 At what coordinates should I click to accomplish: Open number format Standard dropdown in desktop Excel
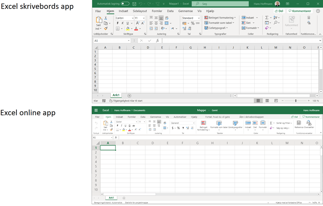coord(199,18)
